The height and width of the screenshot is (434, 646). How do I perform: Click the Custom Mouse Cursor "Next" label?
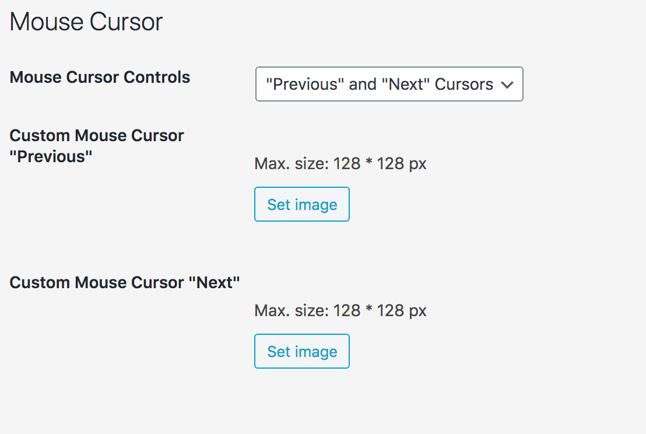pos(125,282)
